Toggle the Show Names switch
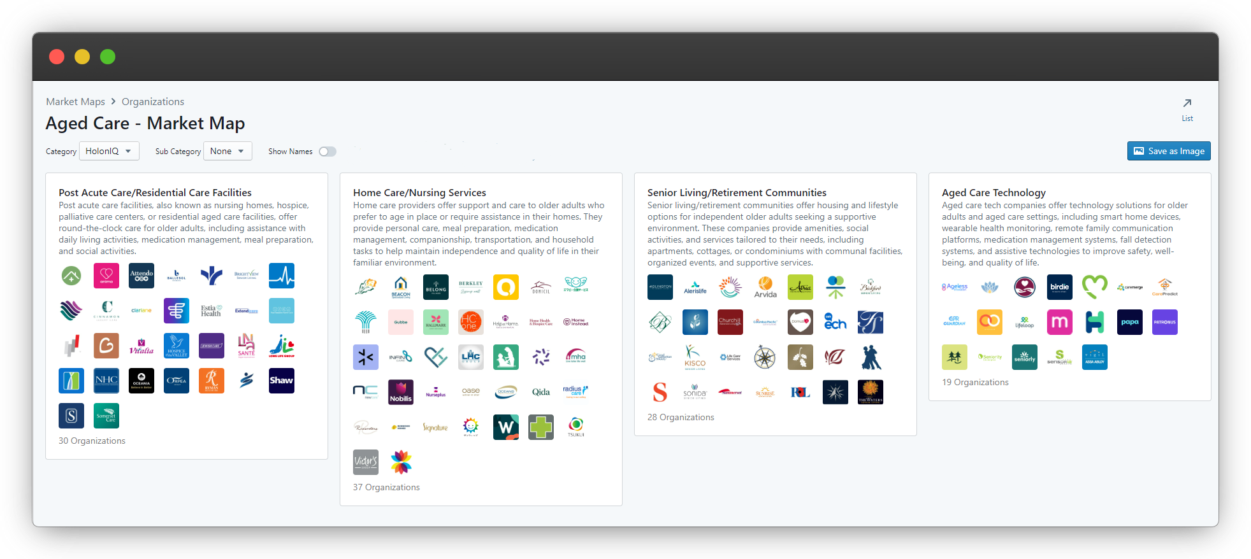The image size is (1251, 559). coord(328,152)
